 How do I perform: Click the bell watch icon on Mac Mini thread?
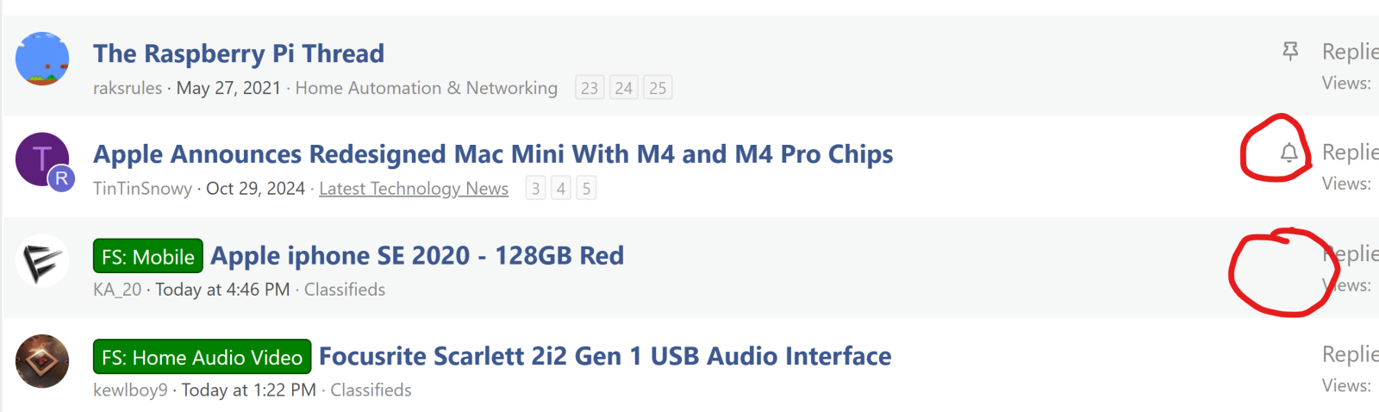coord(1289,153)
